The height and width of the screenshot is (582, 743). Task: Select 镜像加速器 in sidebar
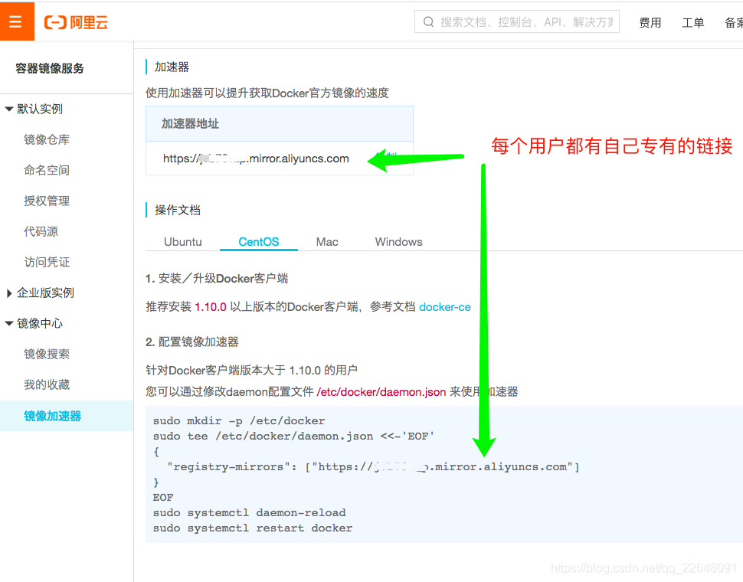(67, 416)
